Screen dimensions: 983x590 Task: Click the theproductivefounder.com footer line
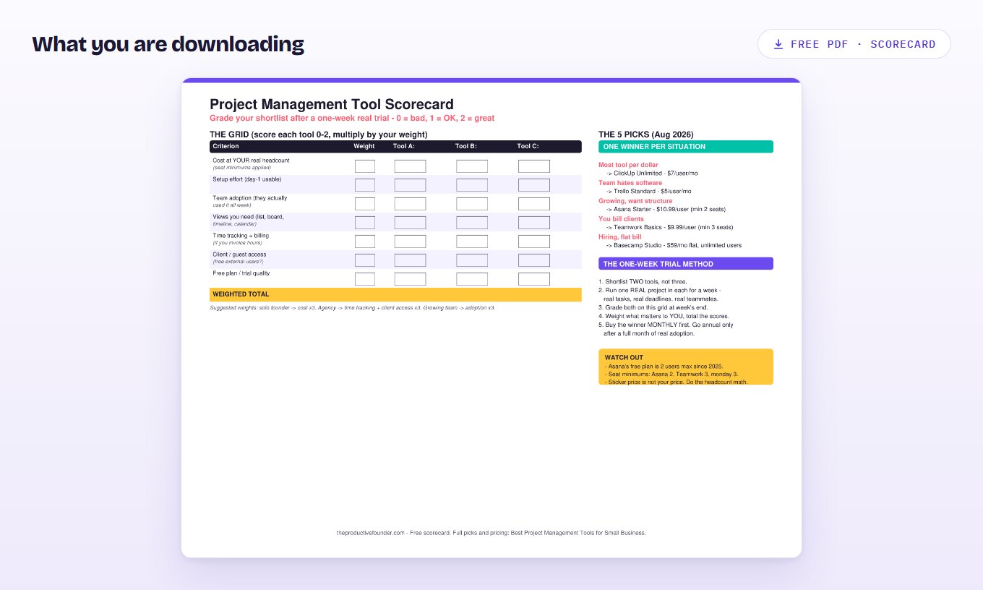(491, 533)
